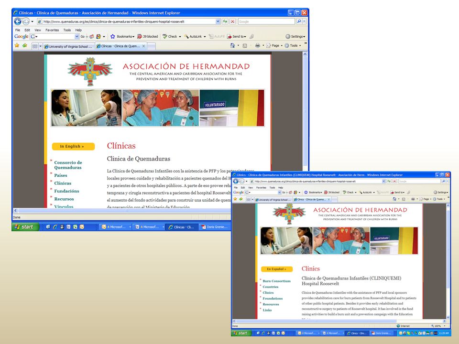Open File menu in Spanish Clínicas window
This screenshot has height=344, width=459.
coord(18,30)
